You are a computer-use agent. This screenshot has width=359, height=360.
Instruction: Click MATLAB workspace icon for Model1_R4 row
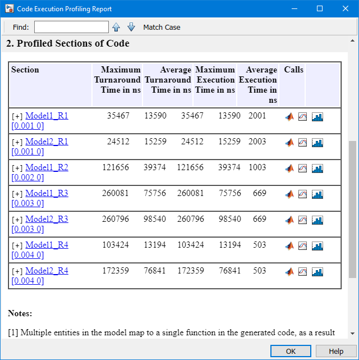[289, 246]
